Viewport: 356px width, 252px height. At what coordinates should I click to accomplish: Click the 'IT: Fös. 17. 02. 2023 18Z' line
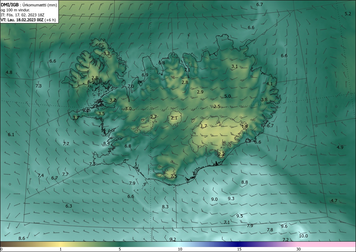point(22,15)
